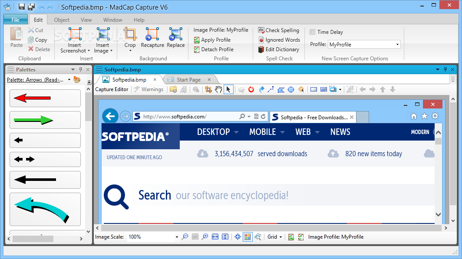Image resolution: width=462 pixels, height=259 pixels.
Task: Click the Apply Profile button
Action: (x=212, y=40)
